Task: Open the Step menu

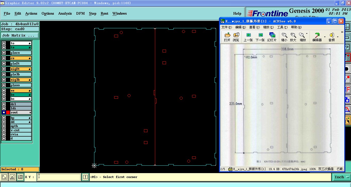Action: coord(93,13)
